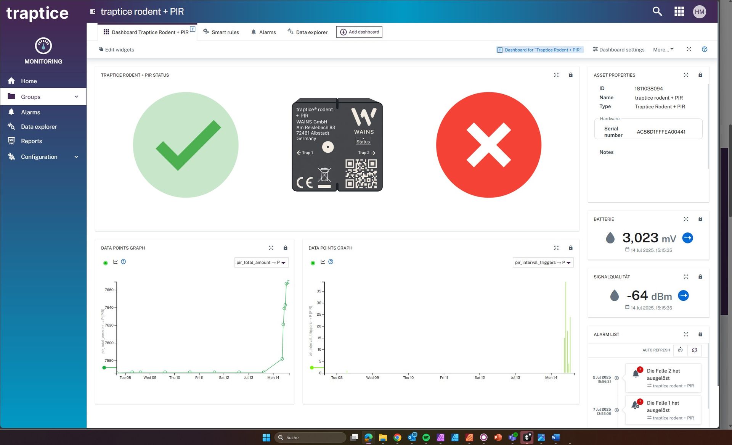Open Data explorer in the sidebar
The height and width of the screenshot is (445, 732).
tap(39, 127)
